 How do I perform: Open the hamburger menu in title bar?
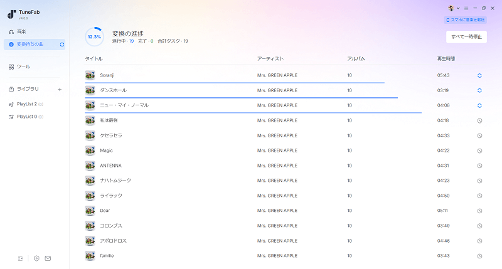(x=466, y=8)
